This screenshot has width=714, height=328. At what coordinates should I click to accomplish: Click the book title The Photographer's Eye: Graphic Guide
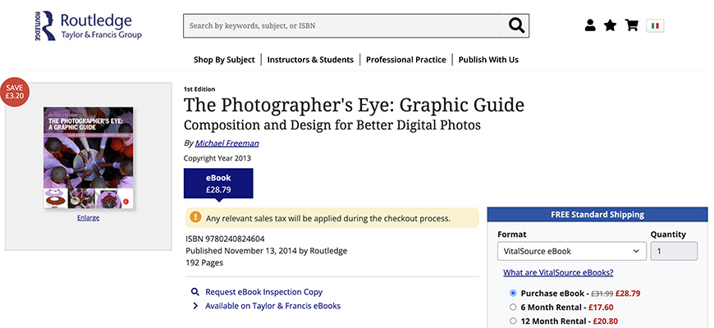tap(354, 105)
